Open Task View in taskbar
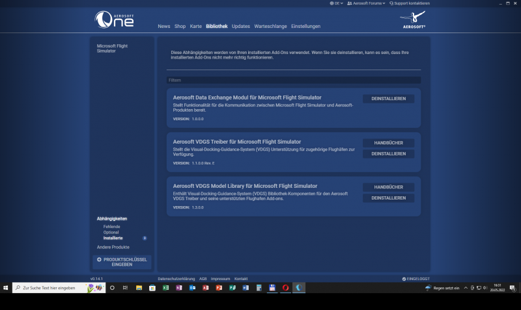This screenshot has height=310, width=521. tap(125, 288)
